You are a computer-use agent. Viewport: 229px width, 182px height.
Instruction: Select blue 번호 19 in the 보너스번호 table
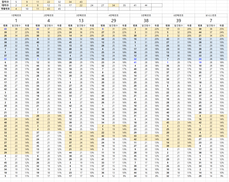(200, 62)
